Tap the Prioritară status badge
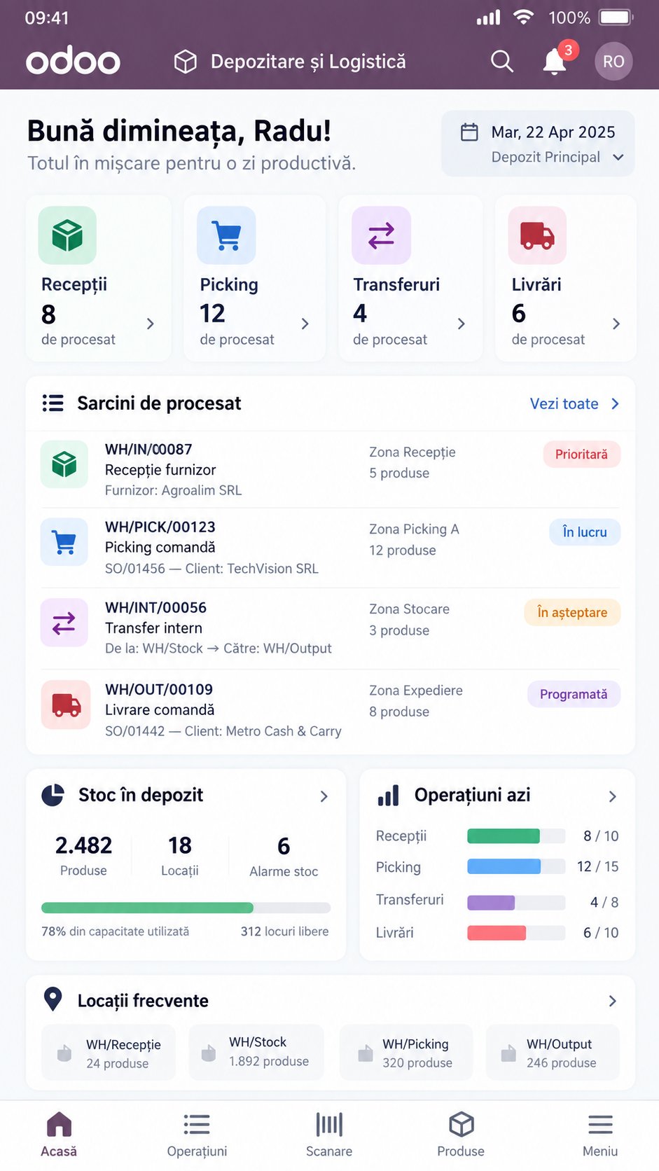Screen dimensions: 659x1171 click(581, 455)
